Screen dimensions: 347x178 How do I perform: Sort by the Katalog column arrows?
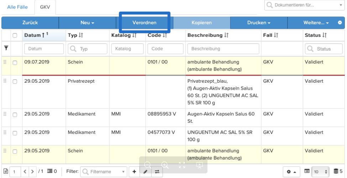[134, 35]
